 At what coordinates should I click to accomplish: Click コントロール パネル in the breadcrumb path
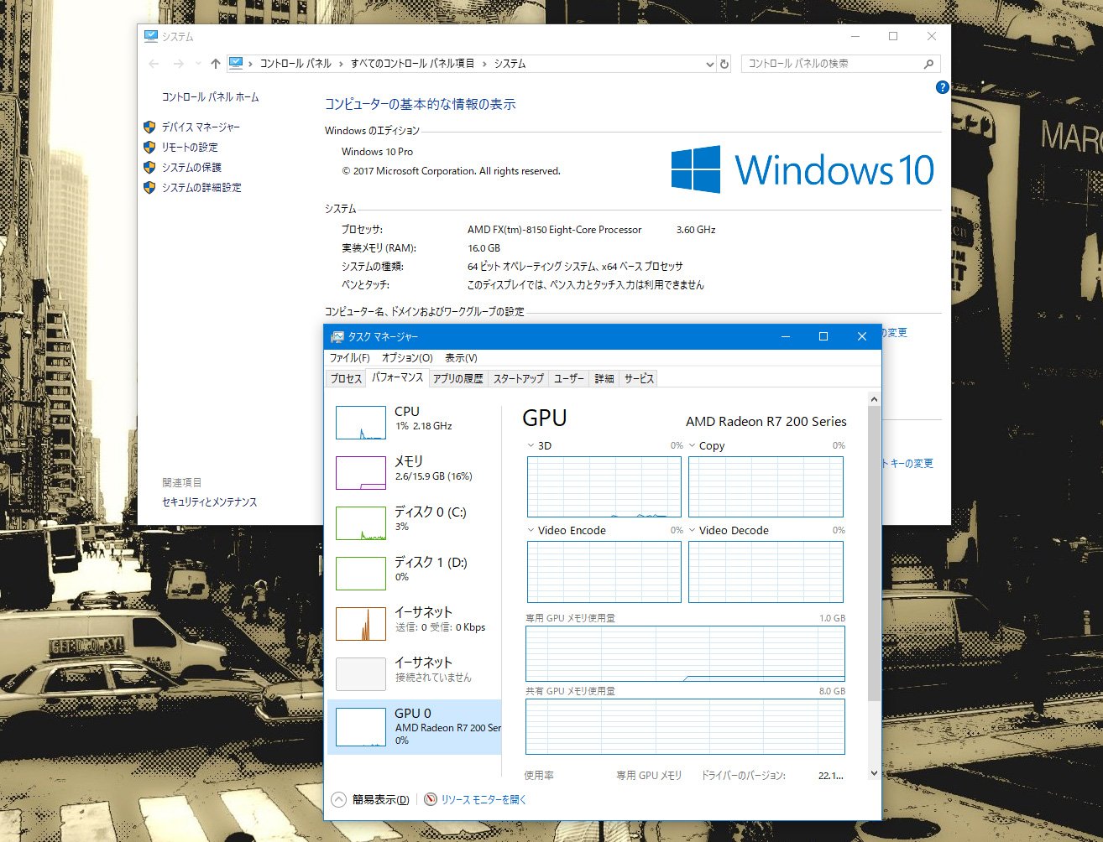(x=295, y=64)
